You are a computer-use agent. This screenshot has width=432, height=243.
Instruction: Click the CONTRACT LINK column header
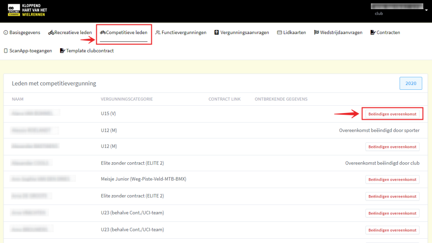point(225,99)
